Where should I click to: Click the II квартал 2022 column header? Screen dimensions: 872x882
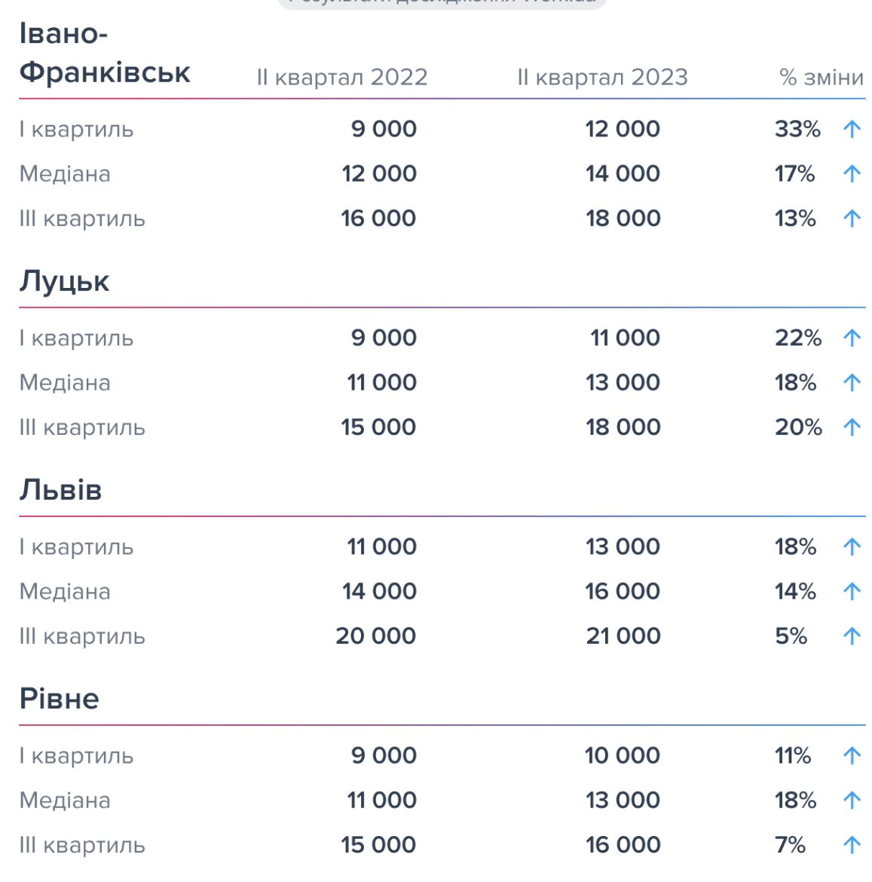(342, 77)
